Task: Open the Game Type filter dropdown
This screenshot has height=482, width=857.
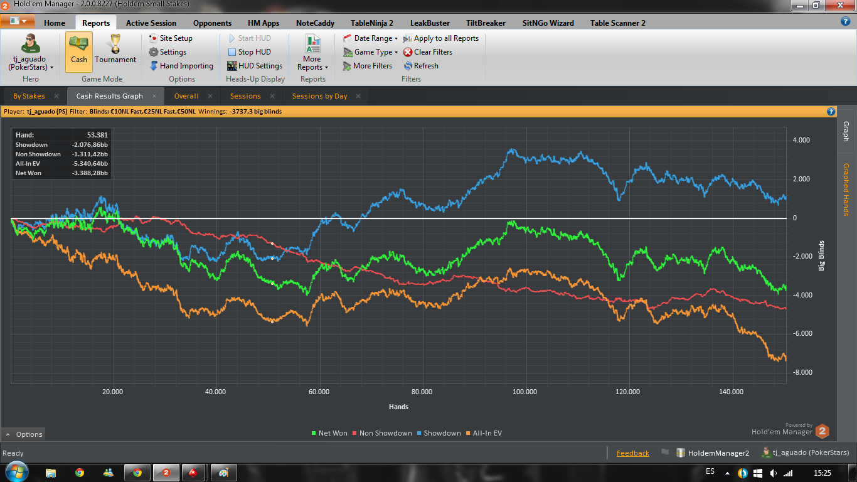Action: click(x=370, y=52)
